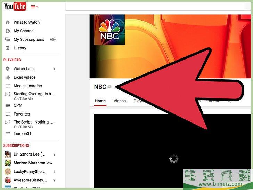The width and height of the screenshot is (253, 190).
Task: Open What to Watch
Action: (27, 22)
